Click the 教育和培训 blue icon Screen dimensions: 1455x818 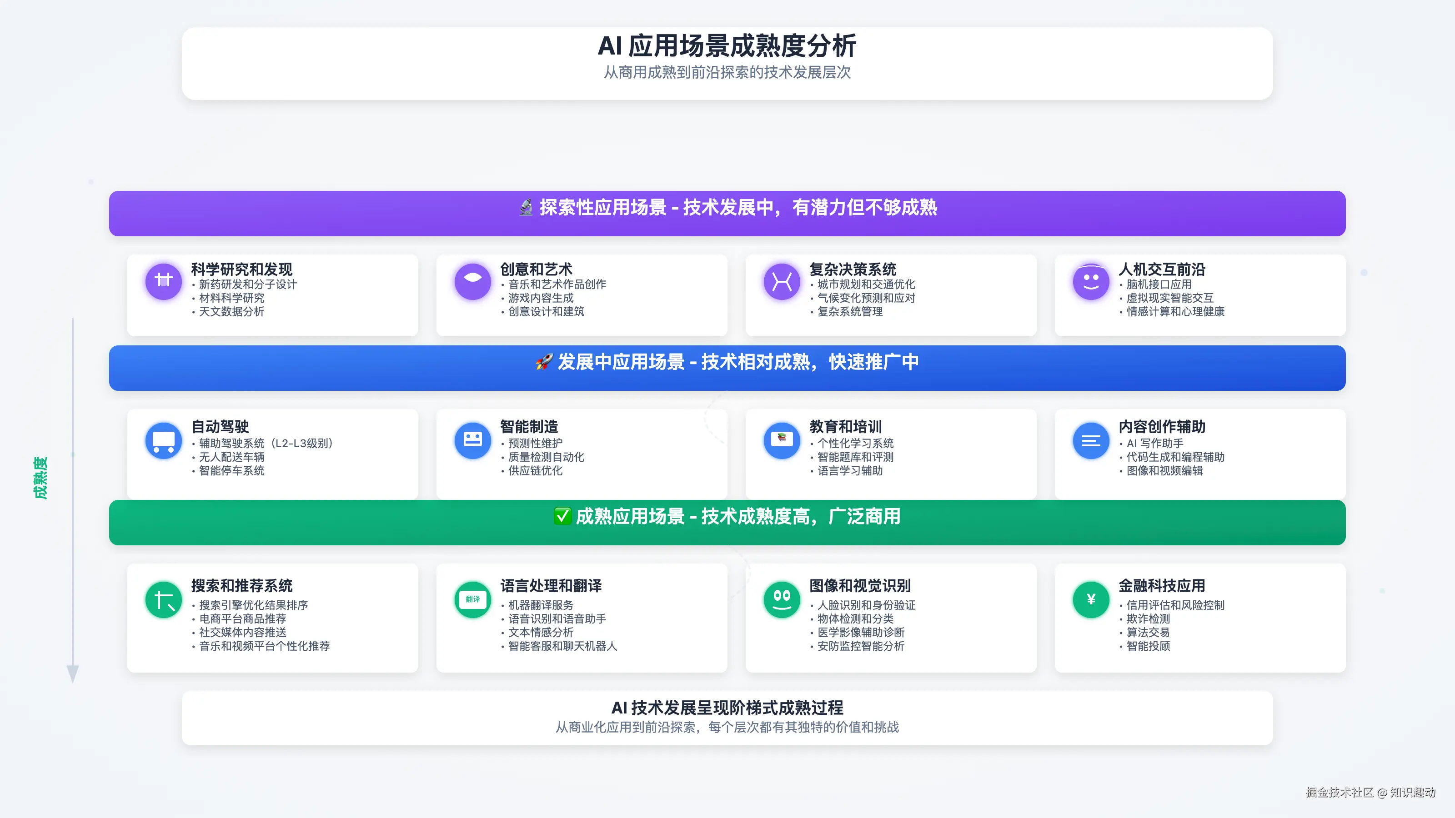pyautogui.click(x=782, y=440)
